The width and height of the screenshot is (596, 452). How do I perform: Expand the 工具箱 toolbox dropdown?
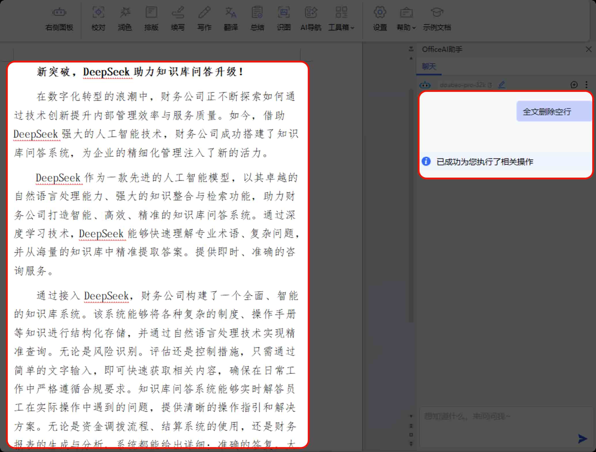tap(341, 18)
